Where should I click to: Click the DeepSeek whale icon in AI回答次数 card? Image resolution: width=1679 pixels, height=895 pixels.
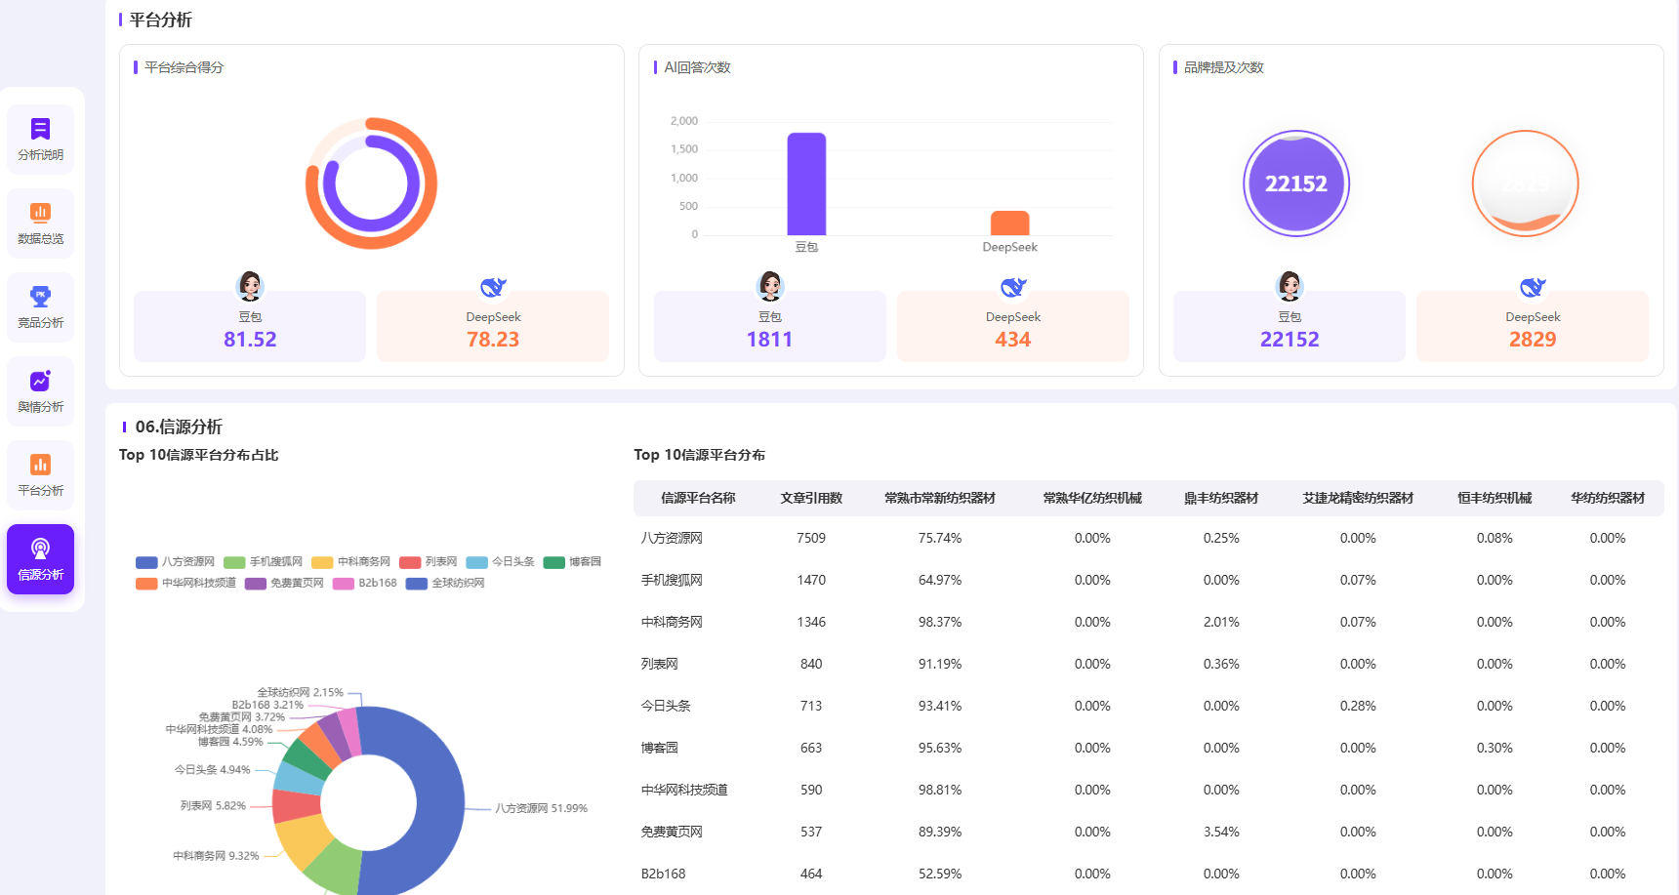(1013, 286)
